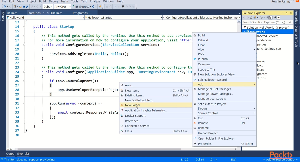This screenshot has width=300, height=162.
Task: Click the Open File toolbar icon
Action: click(20, 7)
